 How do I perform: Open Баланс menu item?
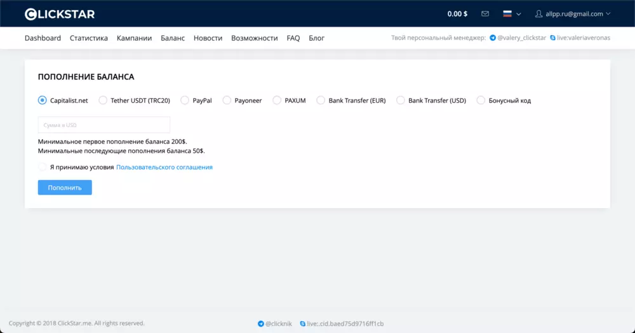tap(173, 38)
